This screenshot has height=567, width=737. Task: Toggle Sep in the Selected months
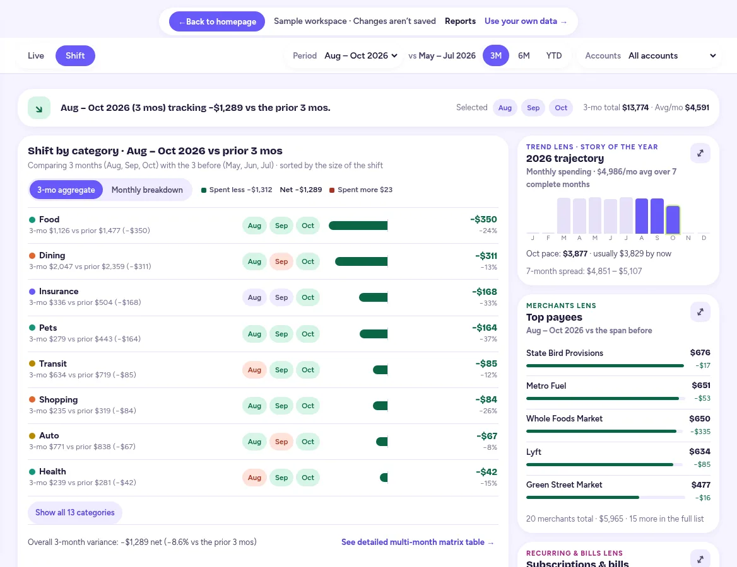[x=533, y=108]
